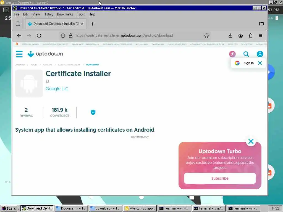Open the Short Video Apps trending link
This screenshot has width=283, height=212.
pyautogui.click(x=177, y=44)
